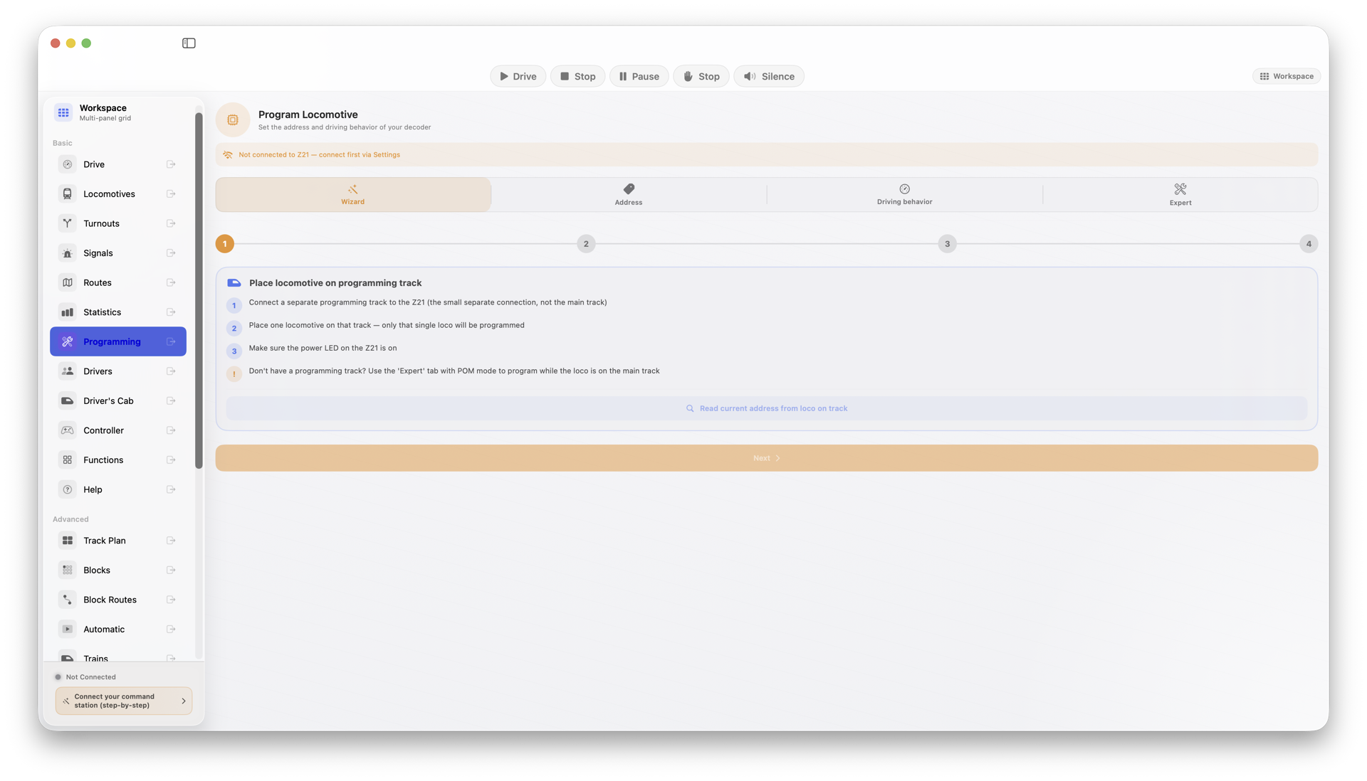Switch to the Driving behavior tab
1367x781 pixels.
click(x=904, y=195)
